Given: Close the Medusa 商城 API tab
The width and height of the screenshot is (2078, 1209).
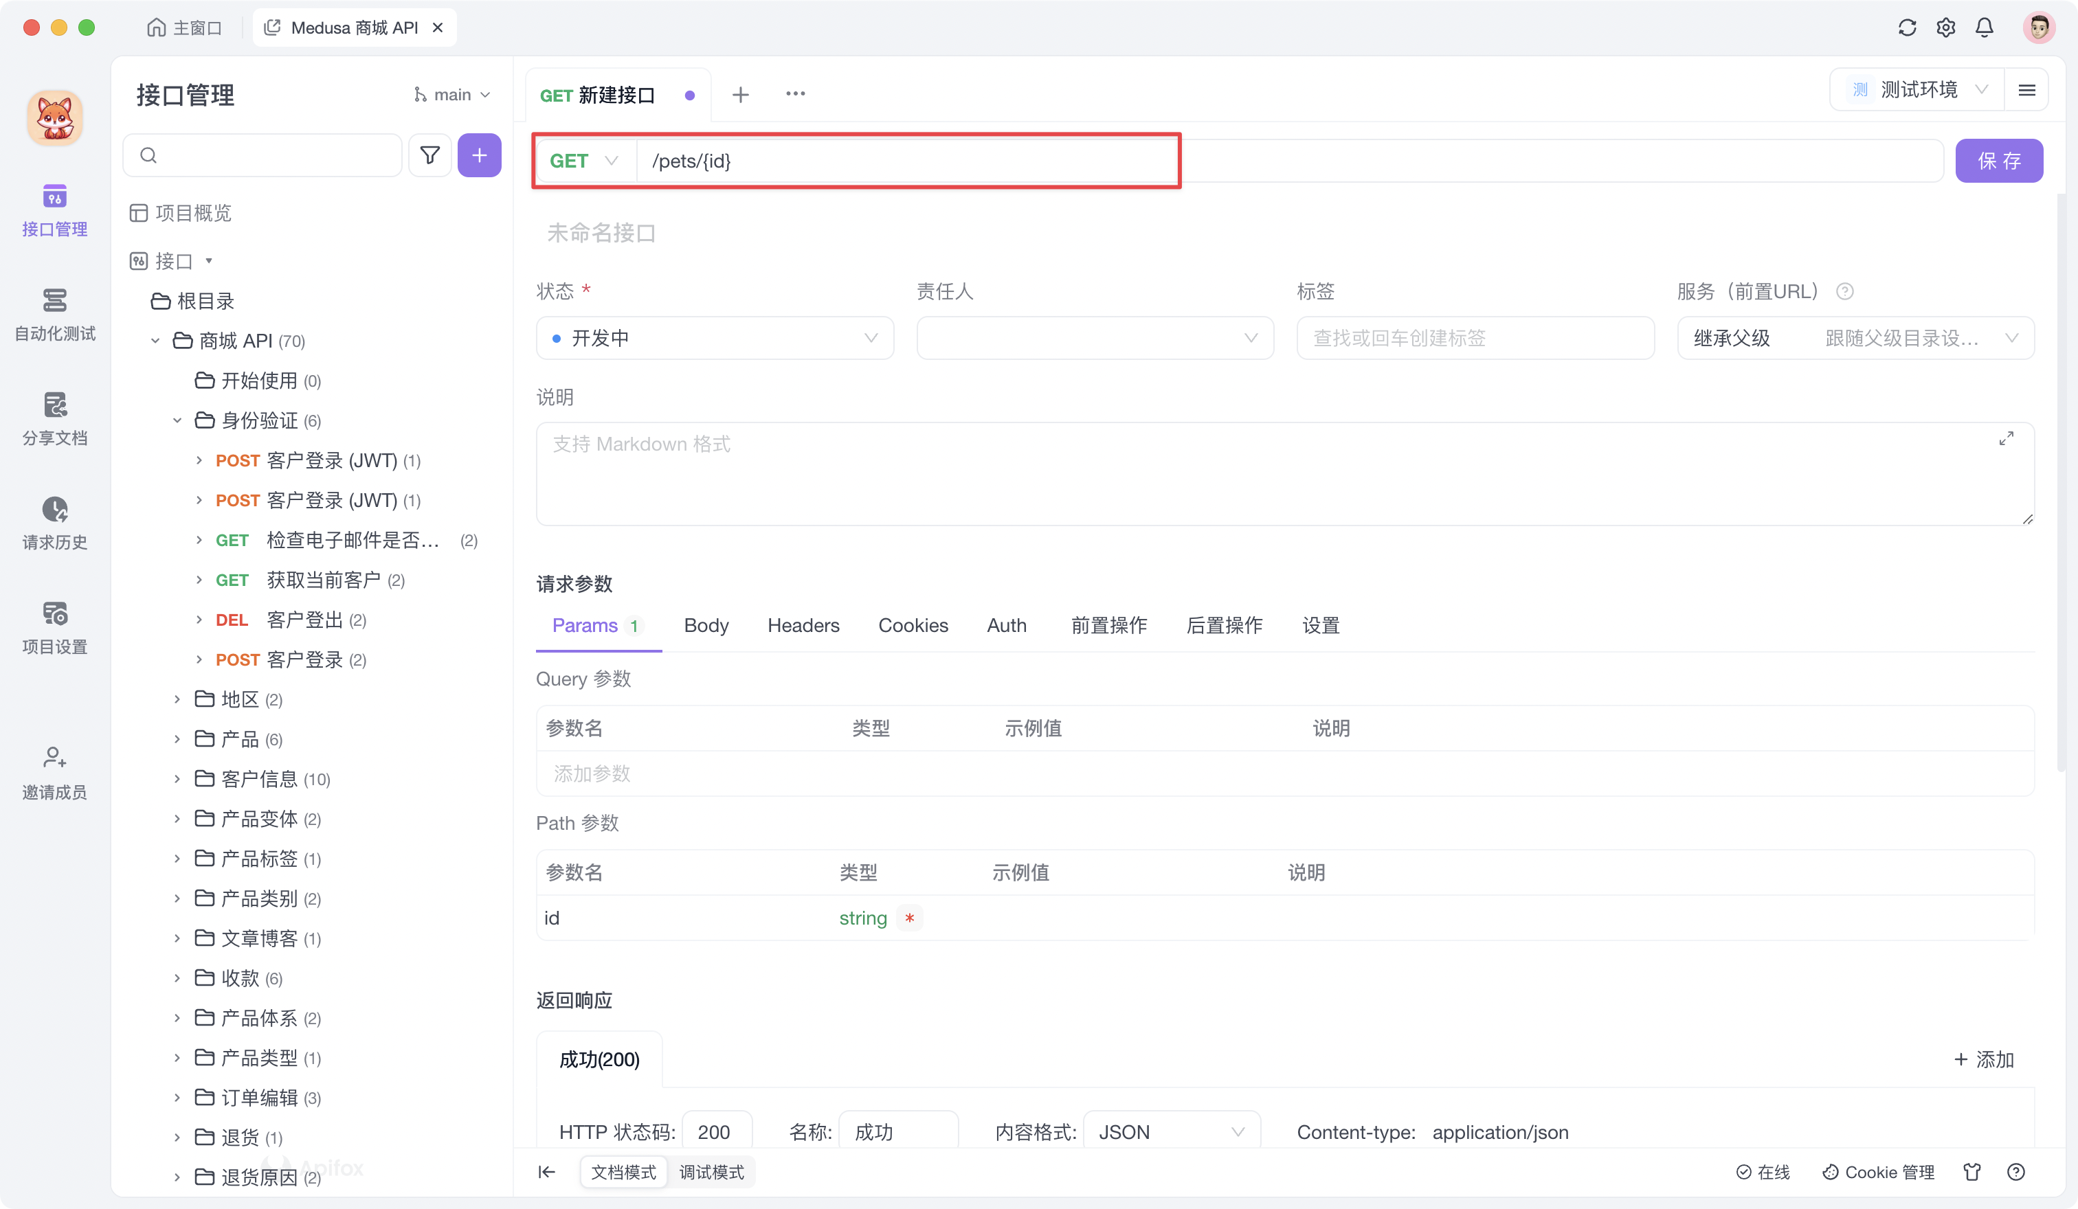Looking at the screenshot, I should [x=438, y=27].
